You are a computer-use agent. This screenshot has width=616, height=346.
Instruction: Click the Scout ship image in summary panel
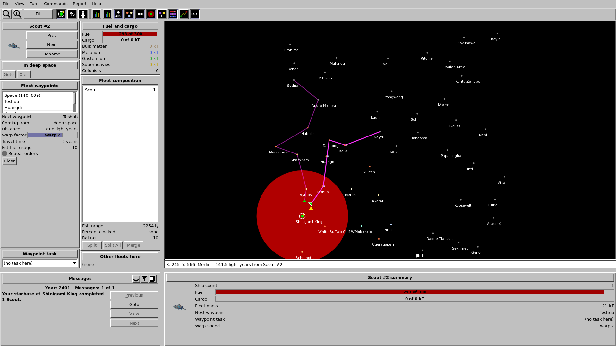click(x=180, y=307)
